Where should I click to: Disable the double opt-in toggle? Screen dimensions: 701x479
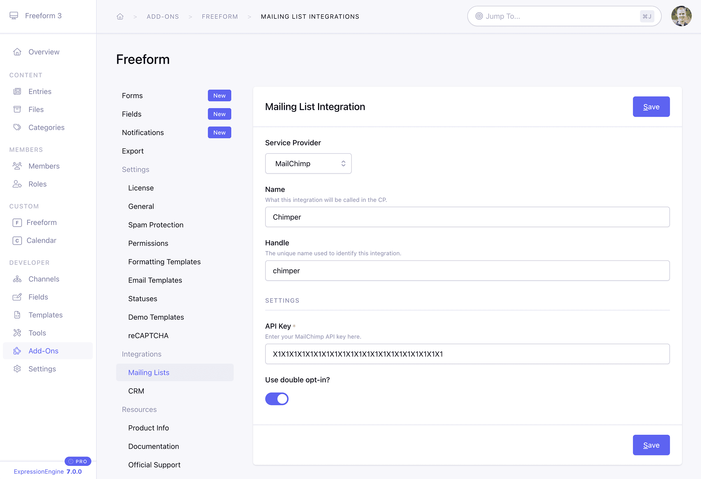pyautogui.click(x=277, y=399)
